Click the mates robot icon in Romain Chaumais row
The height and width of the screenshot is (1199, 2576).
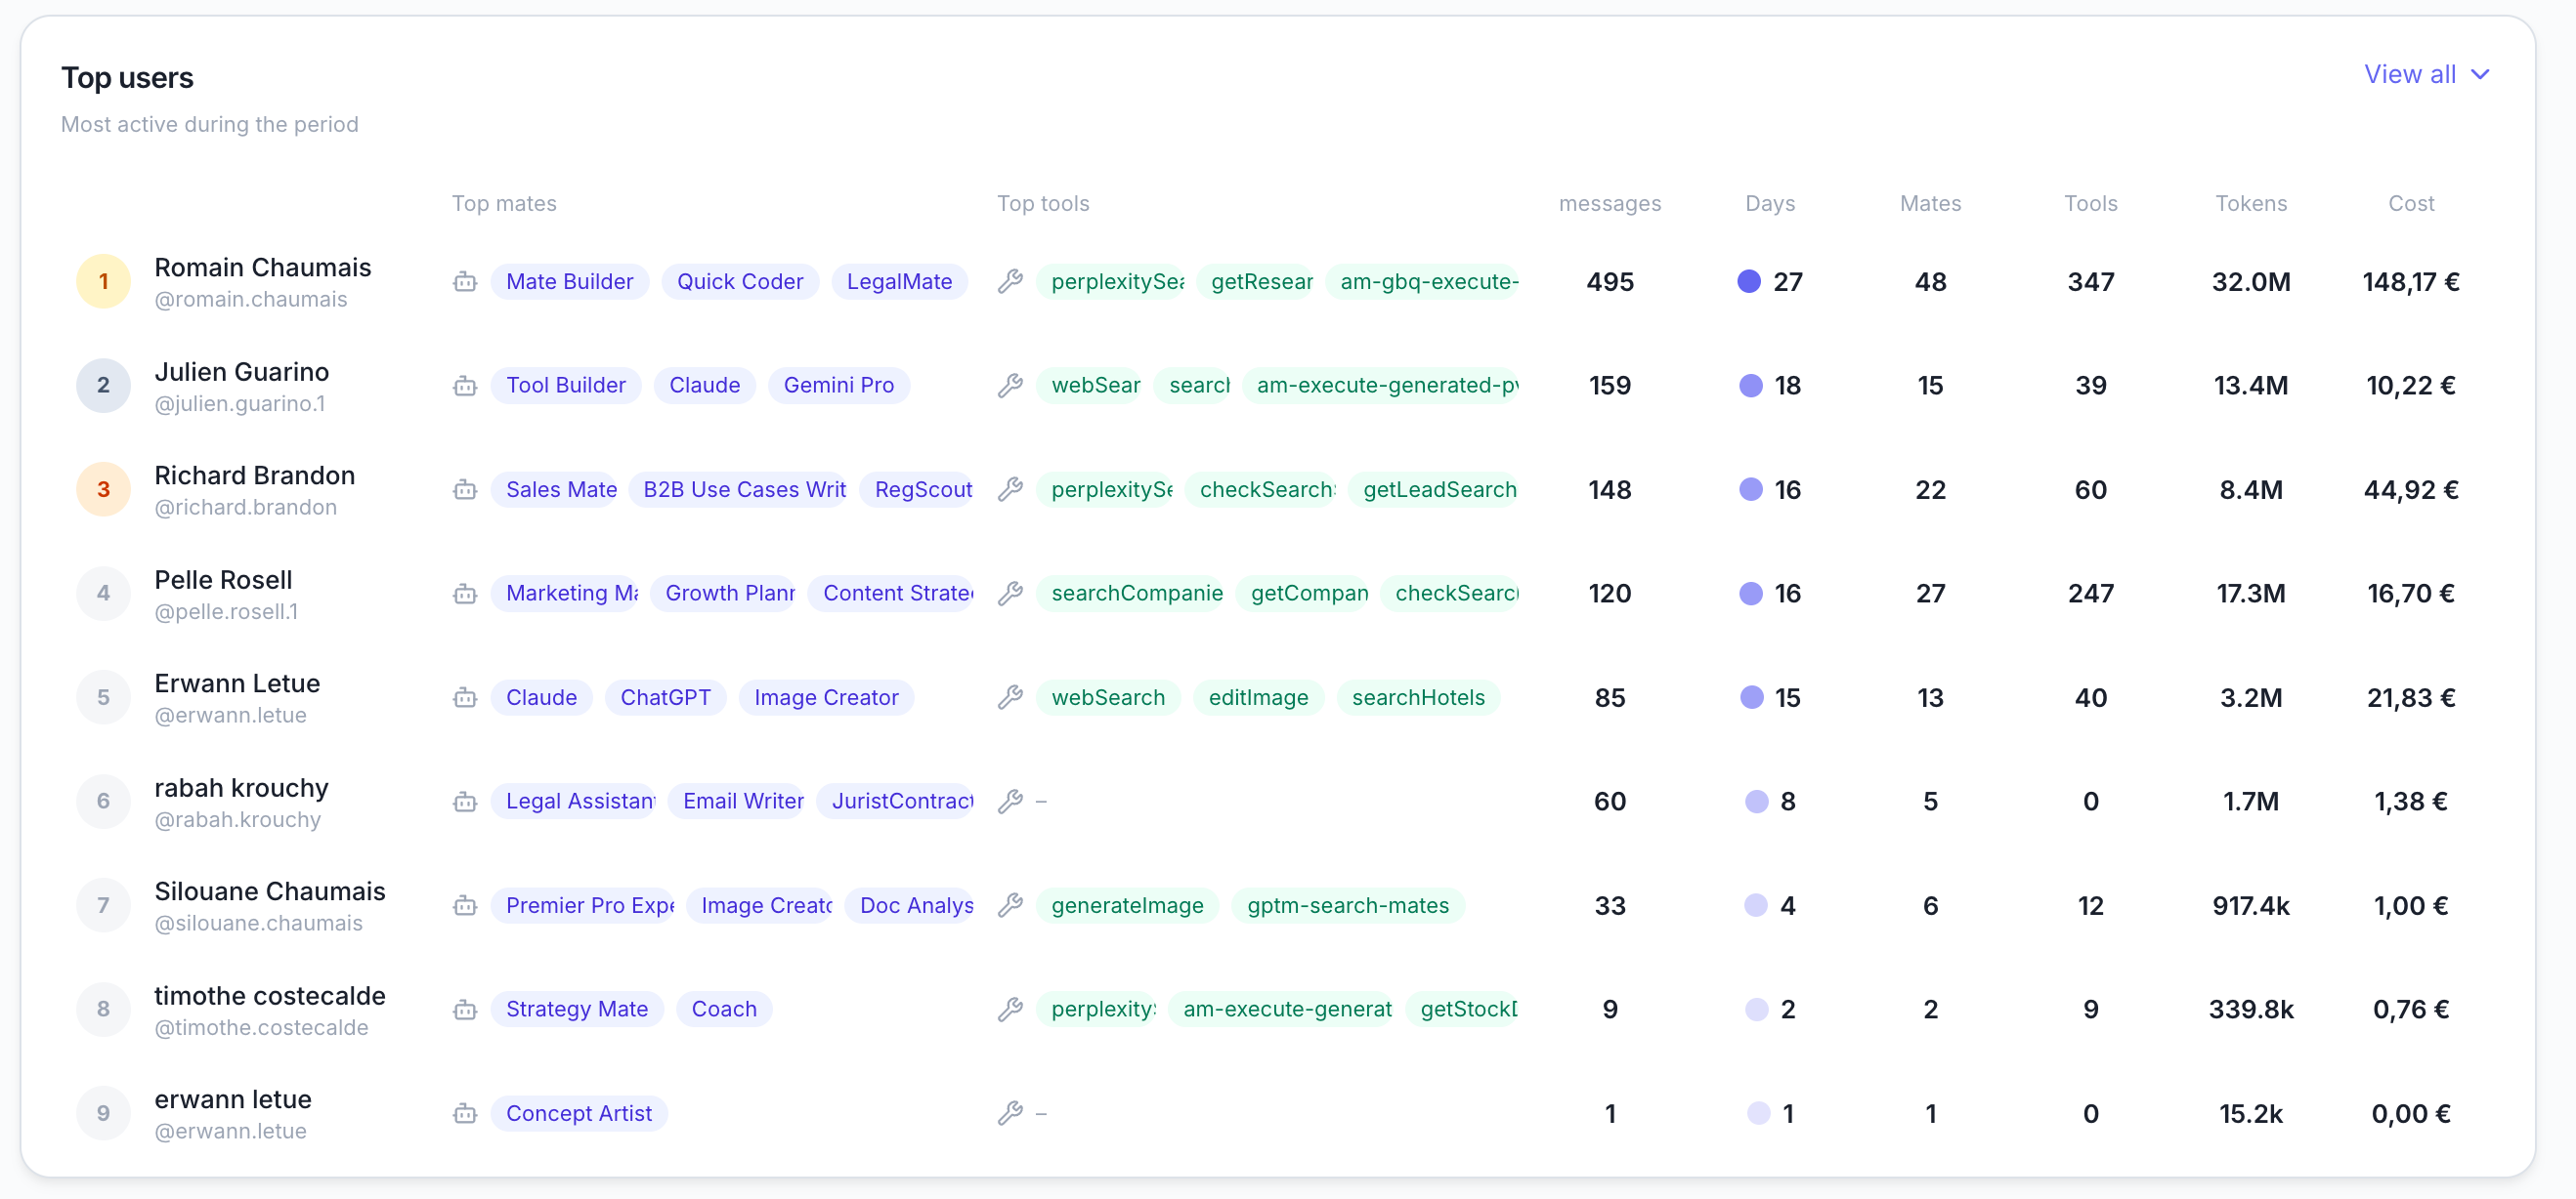click(x=465, y=282)
